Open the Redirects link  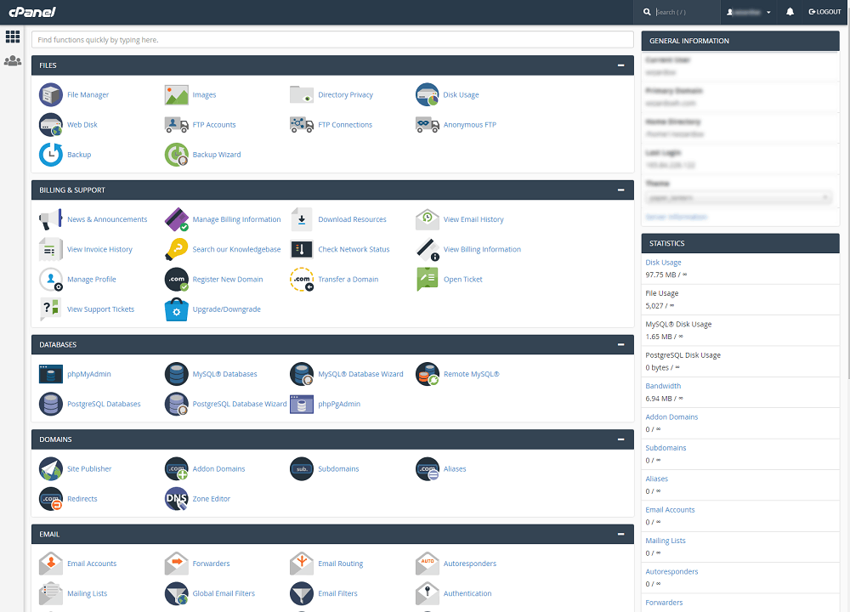pos(82,499)
